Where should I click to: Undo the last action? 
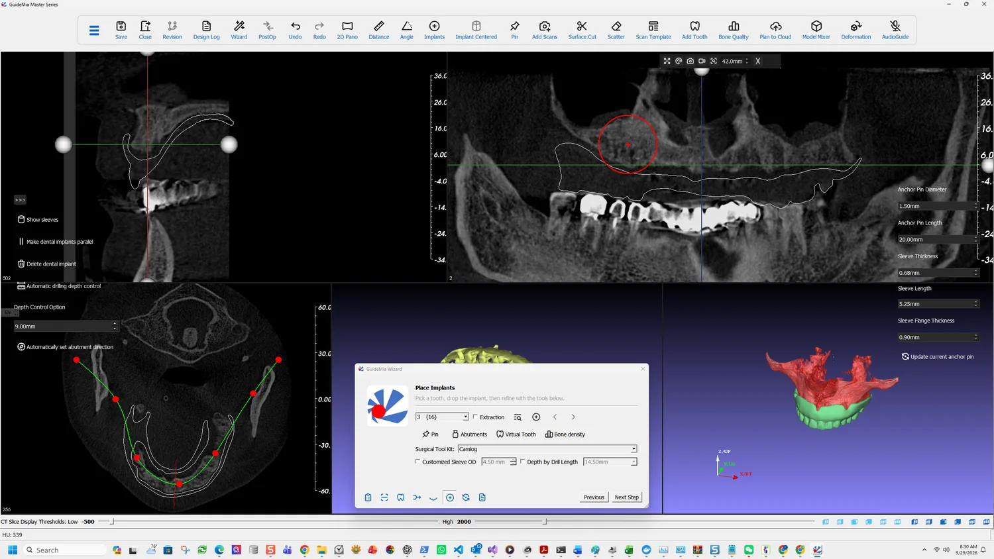(295, 30)
